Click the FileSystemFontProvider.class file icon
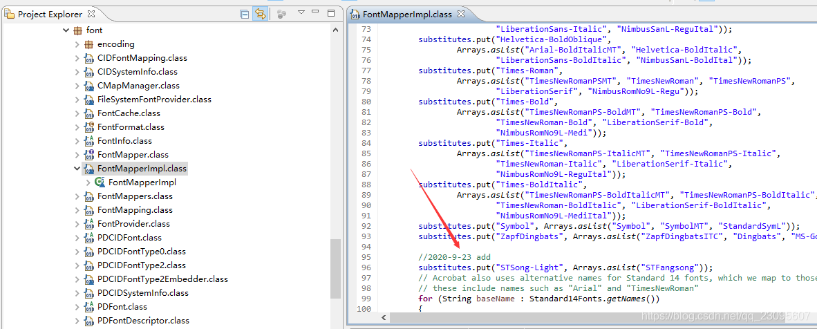 (x=89, y=100)
